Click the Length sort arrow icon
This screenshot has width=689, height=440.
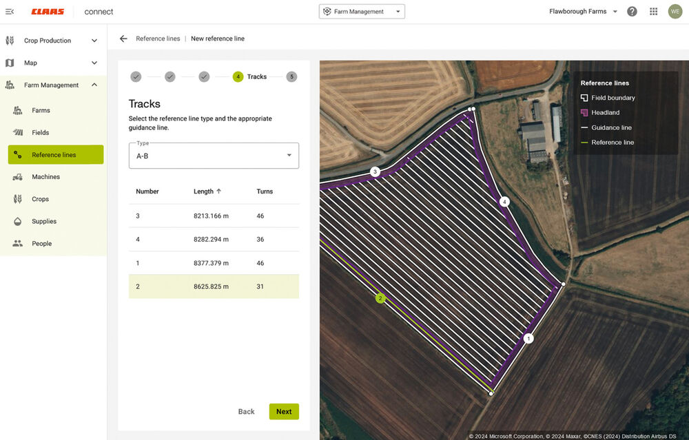(219, 191)
